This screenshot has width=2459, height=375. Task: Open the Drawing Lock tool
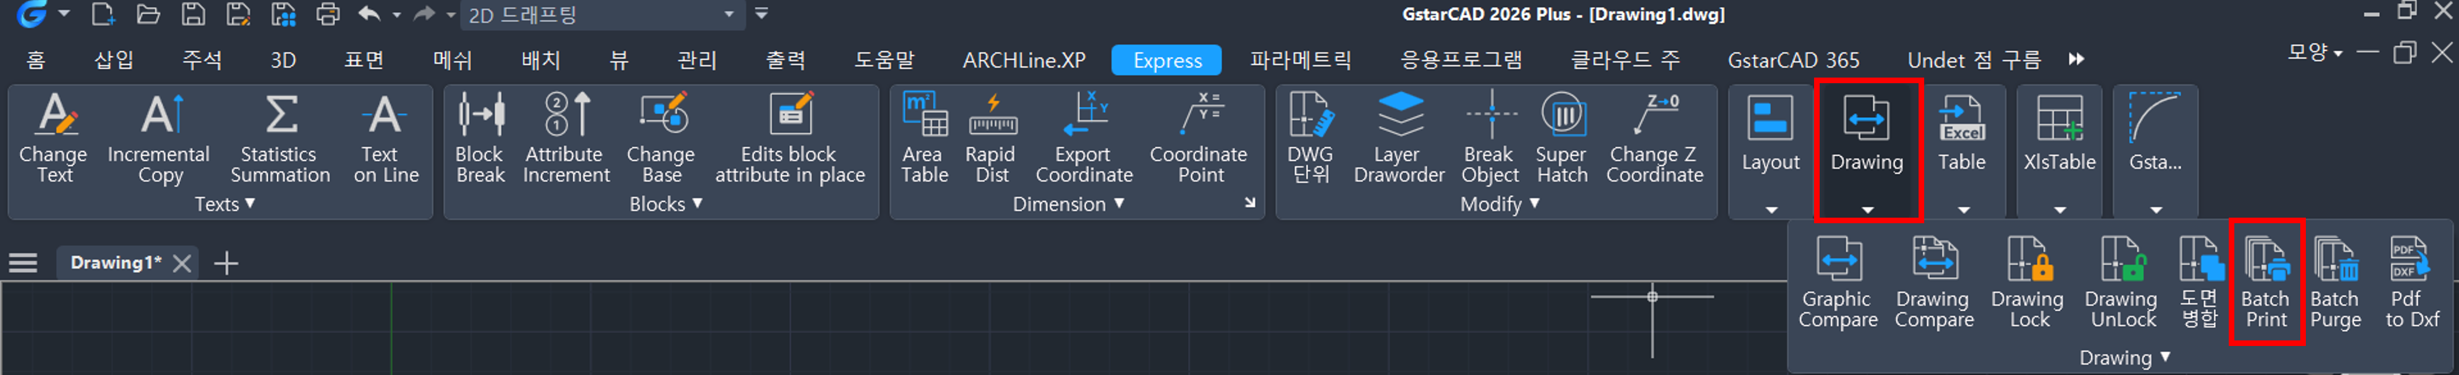(2028, 281)
